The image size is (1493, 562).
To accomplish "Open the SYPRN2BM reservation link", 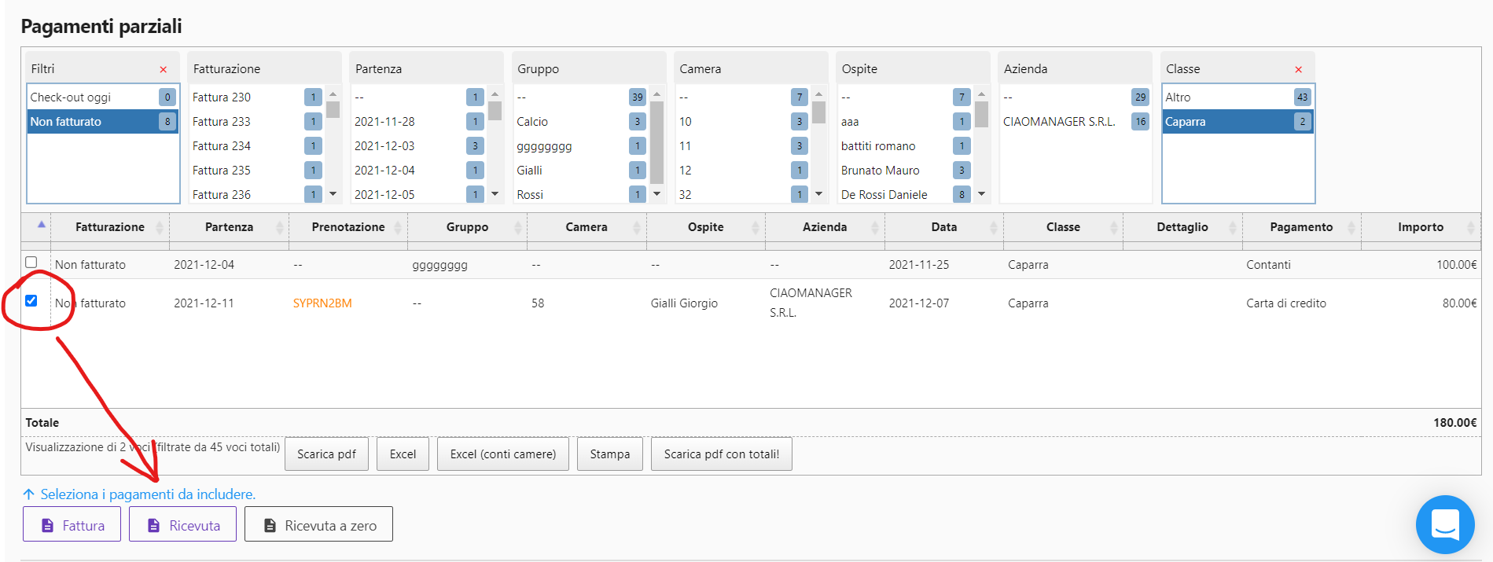I will click(x=322, y=303).
